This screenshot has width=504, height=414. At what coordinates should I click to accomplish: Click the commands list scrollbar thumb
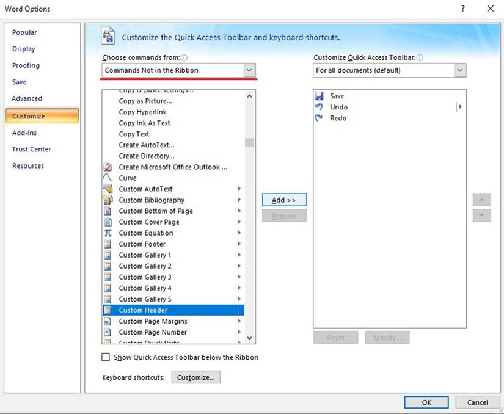pyautogui.click(x=249, y=142)
